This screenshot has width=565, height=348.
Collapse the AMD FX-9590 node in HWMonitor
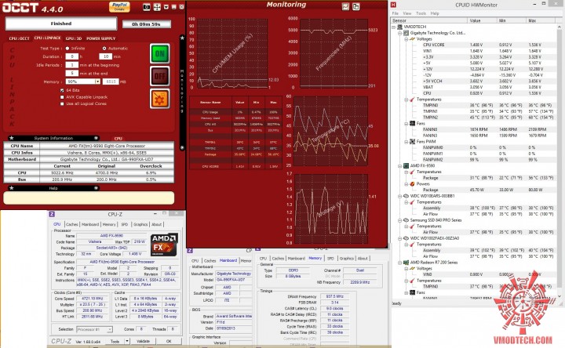[400, 166]
